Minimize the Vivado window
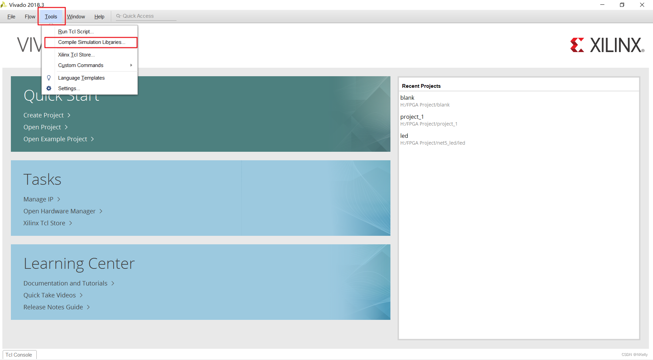 [602, 5]
